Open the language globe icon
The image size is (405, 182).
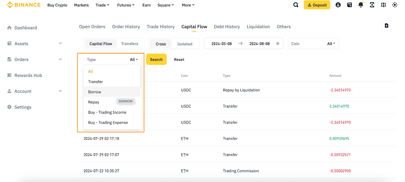tap(383, 5)
